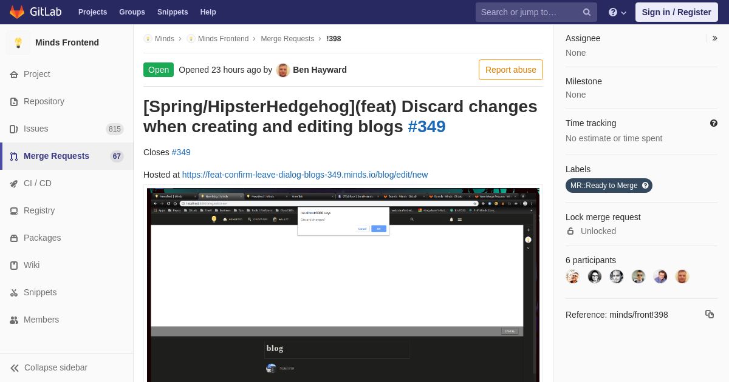Click the Minds Frontend breadcrumb link
Viewport: 729px width, 382px height.
[223, 39]
